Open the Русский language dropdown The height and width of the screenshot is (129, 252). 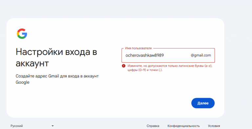(x=32, y=126)
